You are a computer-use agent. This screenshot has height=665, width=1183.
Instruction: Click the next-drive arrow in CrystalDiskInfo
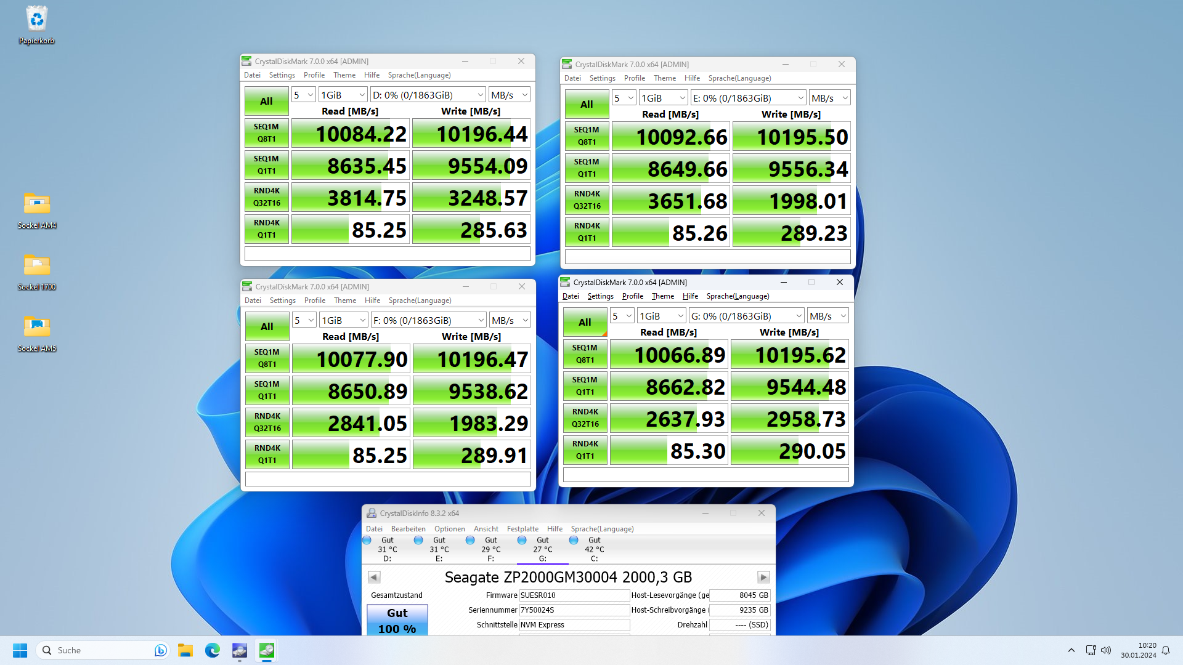pyautogui.click(x=763, y=577)
